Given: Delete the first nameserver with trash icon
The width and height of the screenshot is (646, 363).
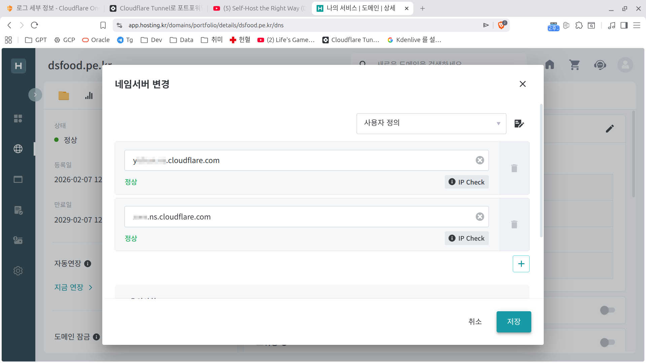Looking at the screenshot, I should point(514,168).
